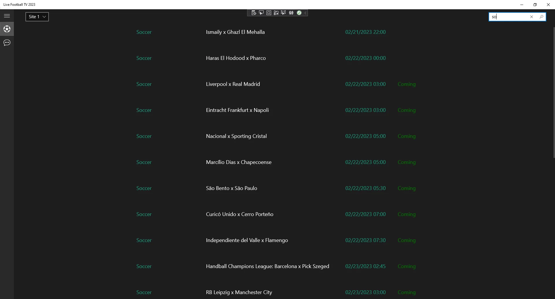The width and height of the screenshot is (555, 299).
Task: Click the Hot Reload braces icon
Action: point(291,13)
